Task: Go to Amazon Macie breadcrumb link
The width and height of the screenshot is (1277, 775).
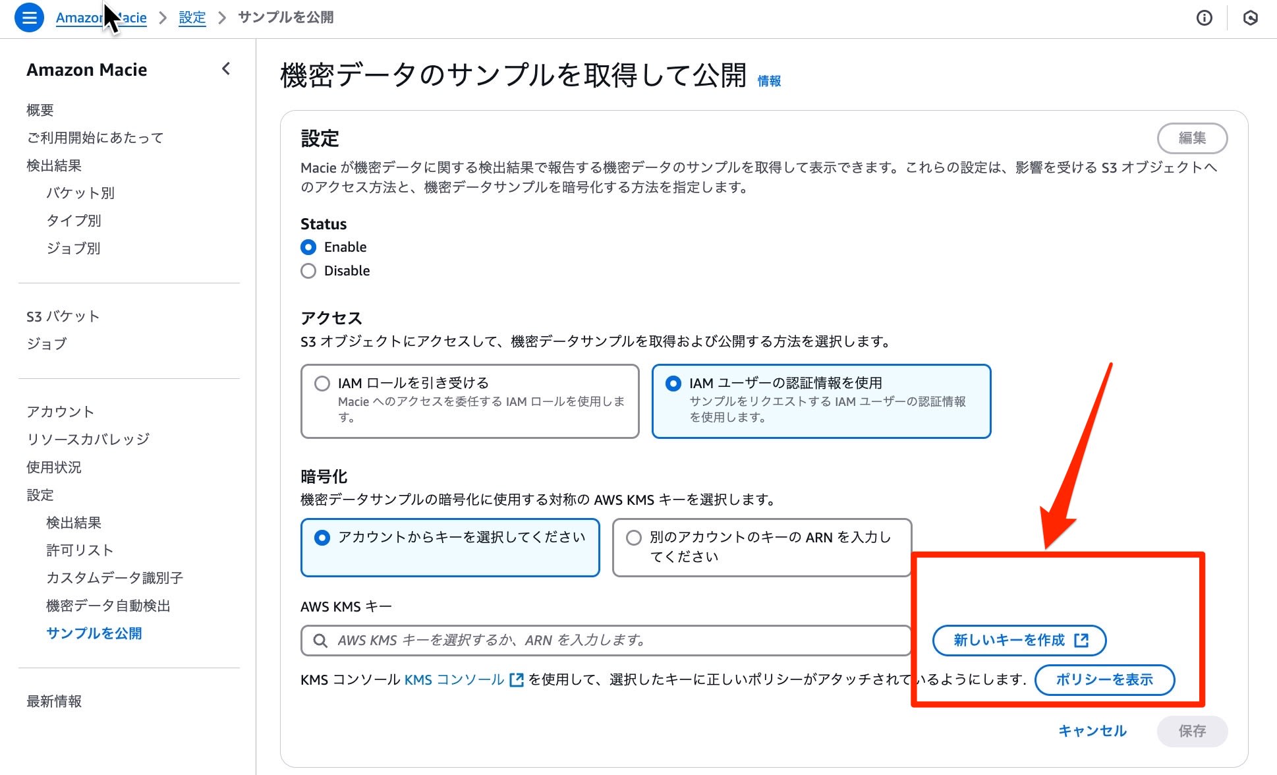Action: (x=101, y=18)
